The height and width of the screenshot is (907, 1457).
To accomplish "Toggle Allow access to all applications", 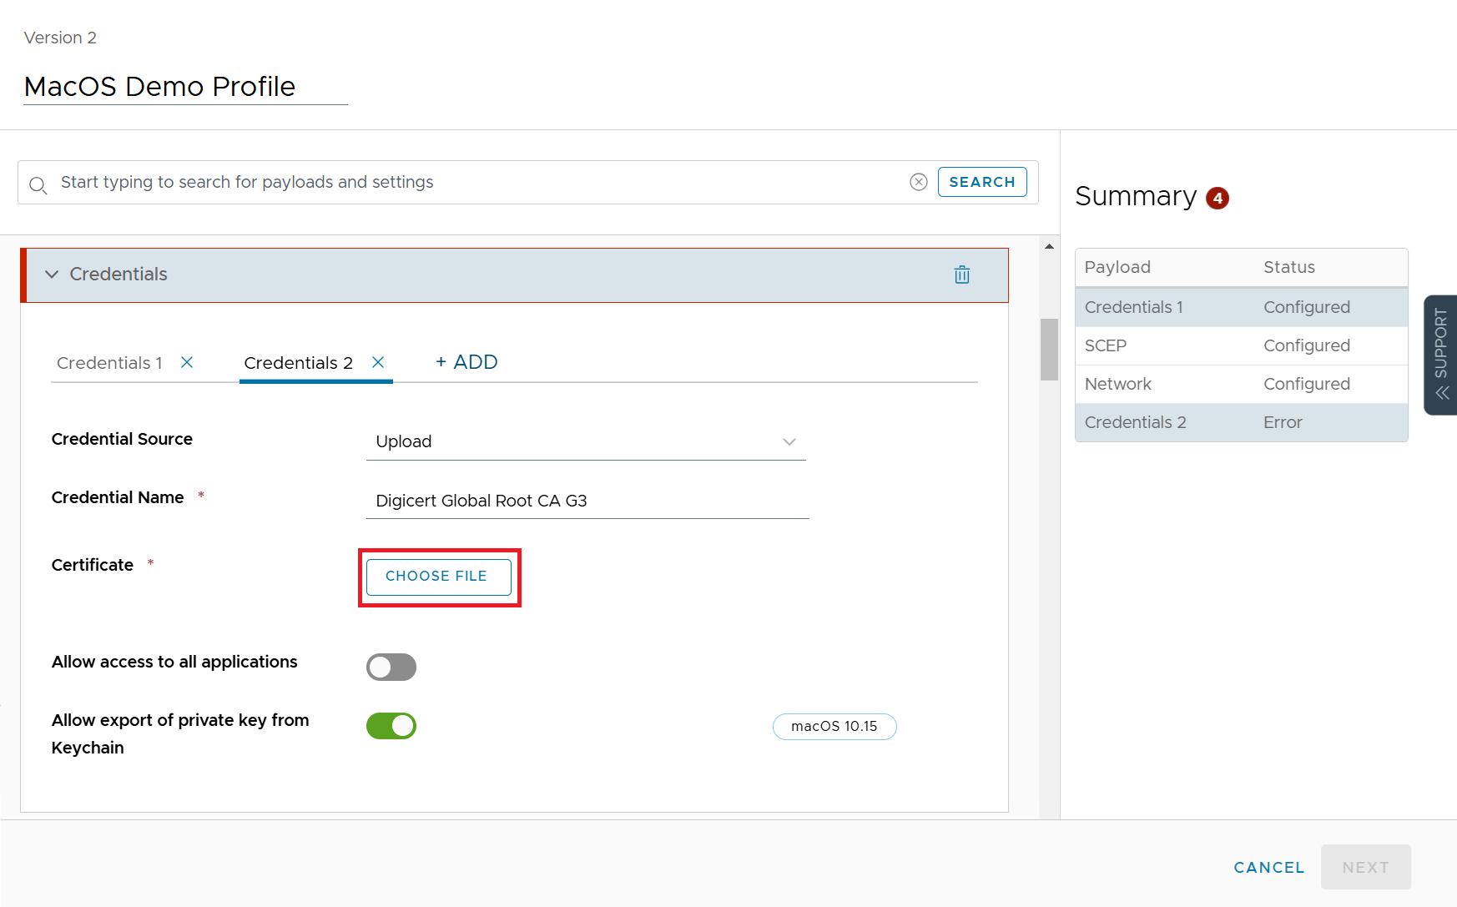I will pyautogui.click(x=391, y=667).
